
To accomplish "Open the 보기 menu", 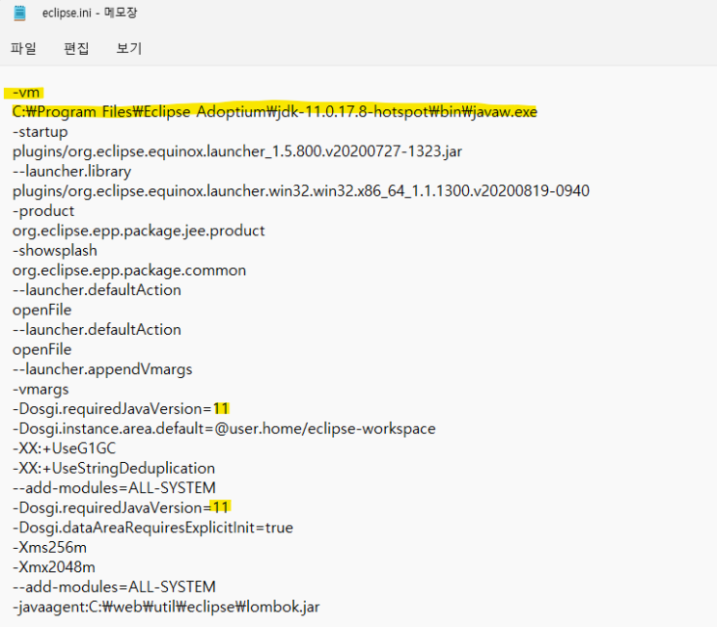I will click(x=129, y=48).
